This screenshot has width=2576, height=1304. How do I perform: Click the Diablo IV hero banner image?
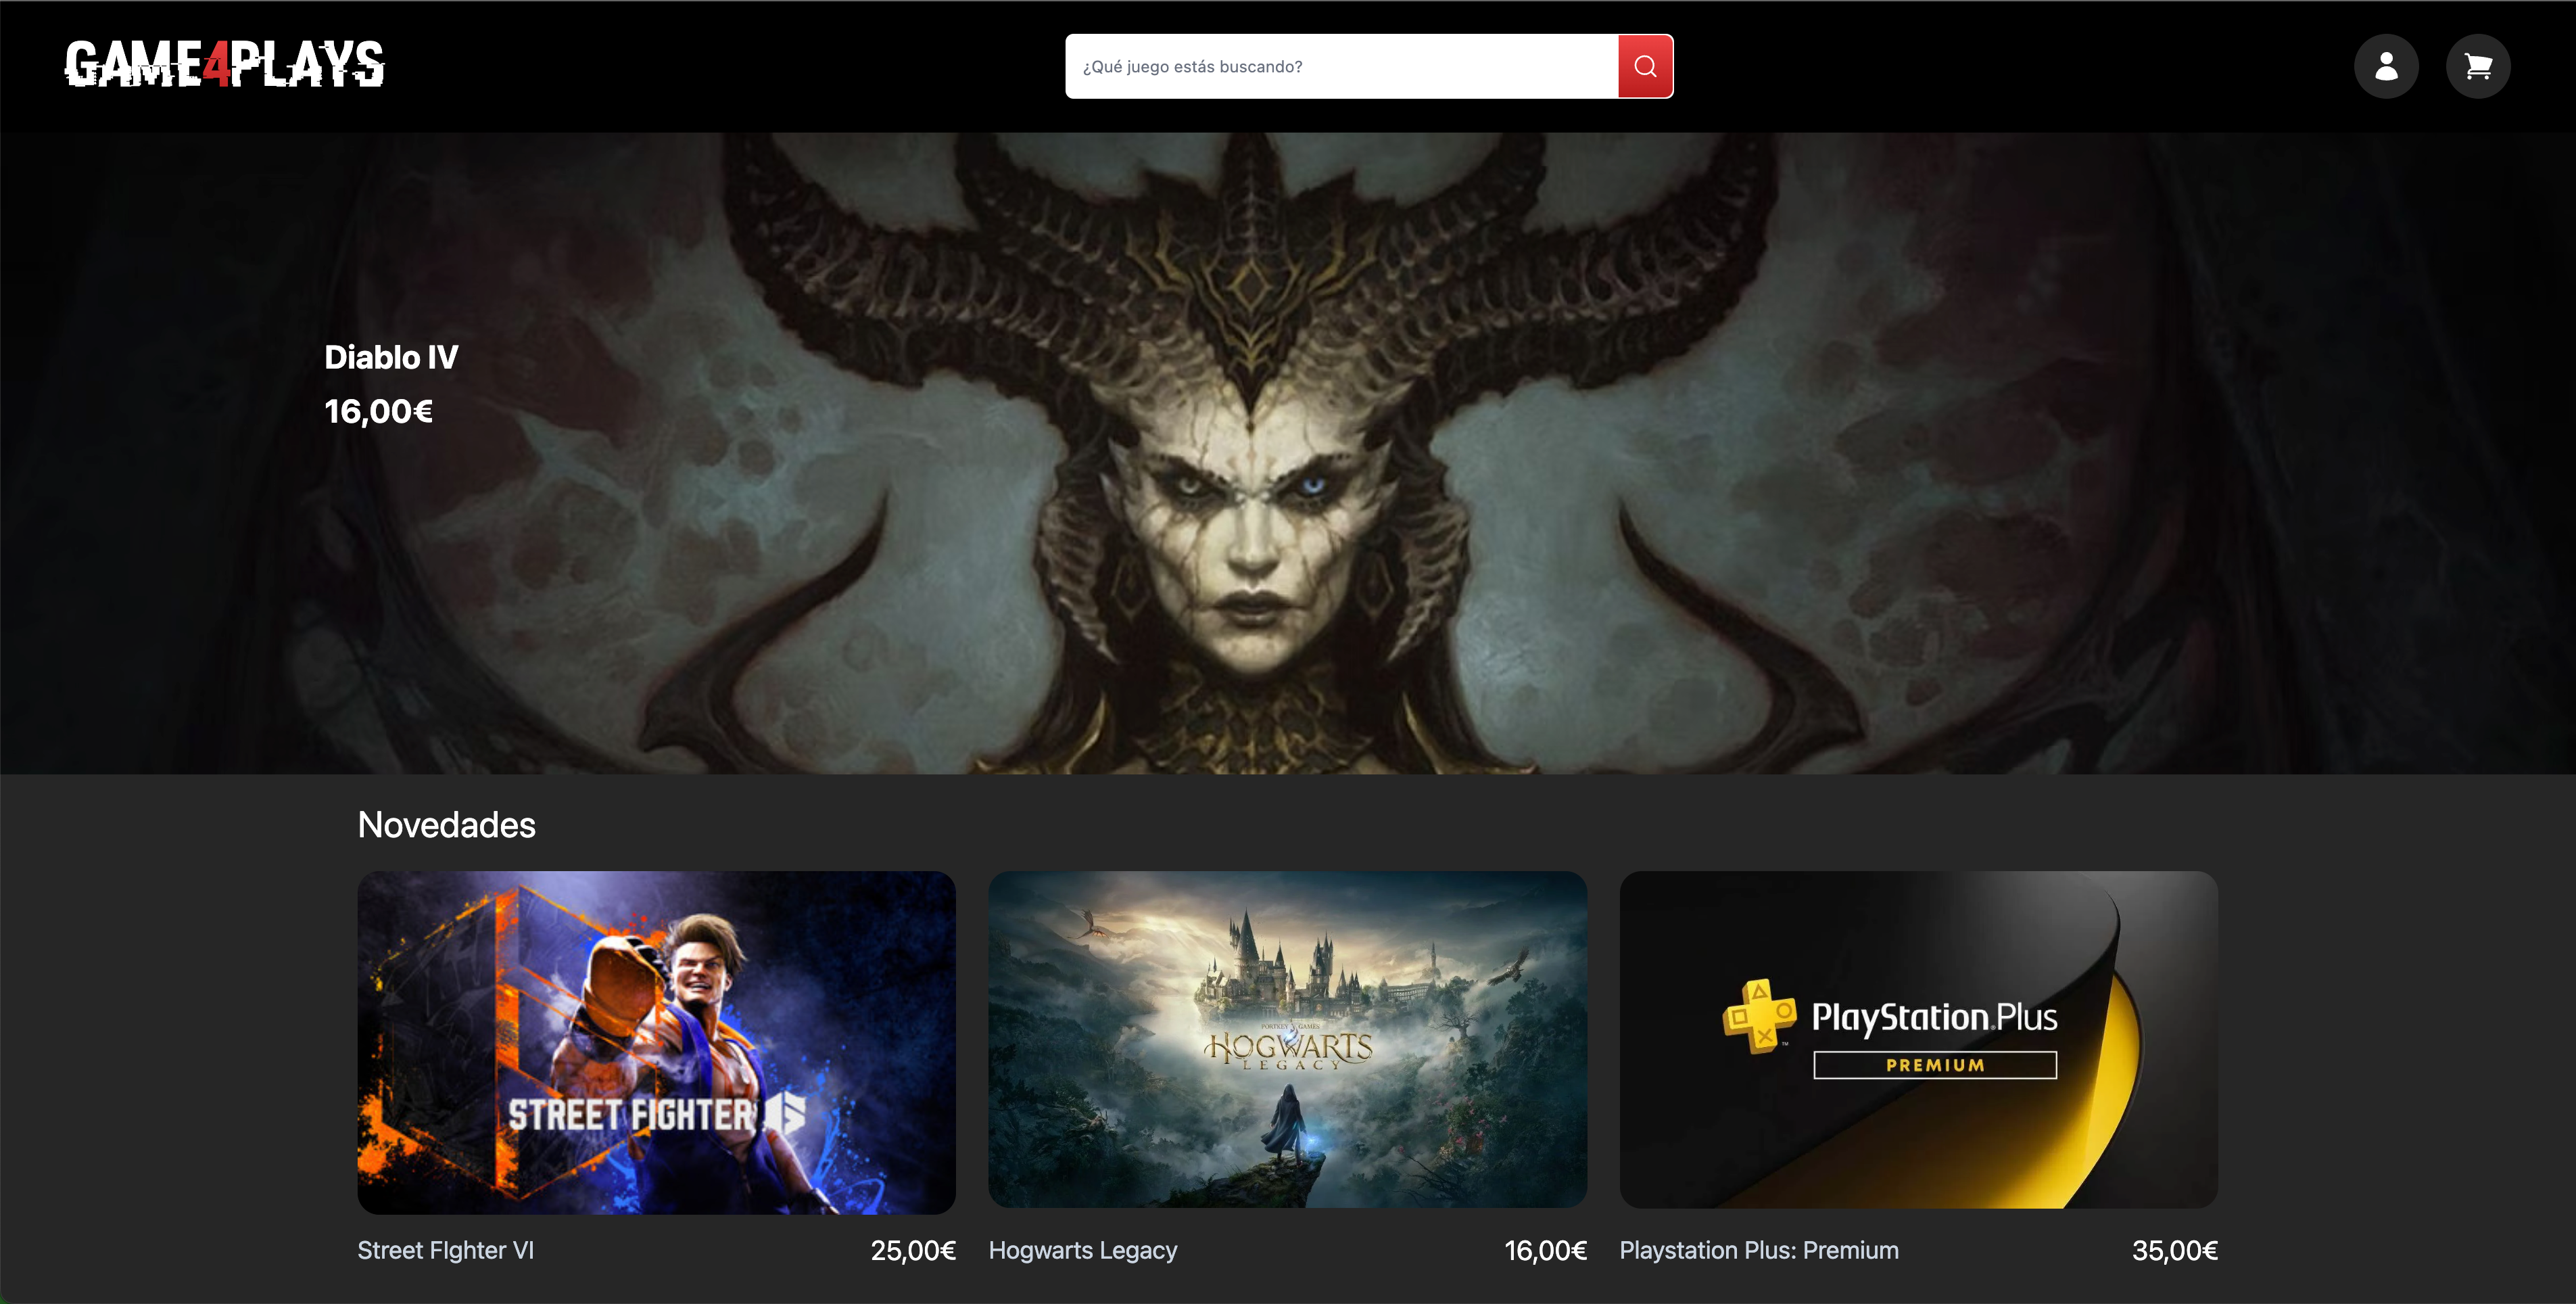click(1288, 453)
